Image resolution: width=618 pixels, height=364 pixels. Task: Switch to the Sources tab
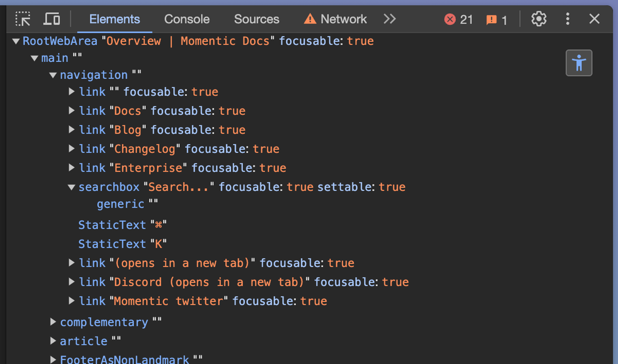pos(256,19)
